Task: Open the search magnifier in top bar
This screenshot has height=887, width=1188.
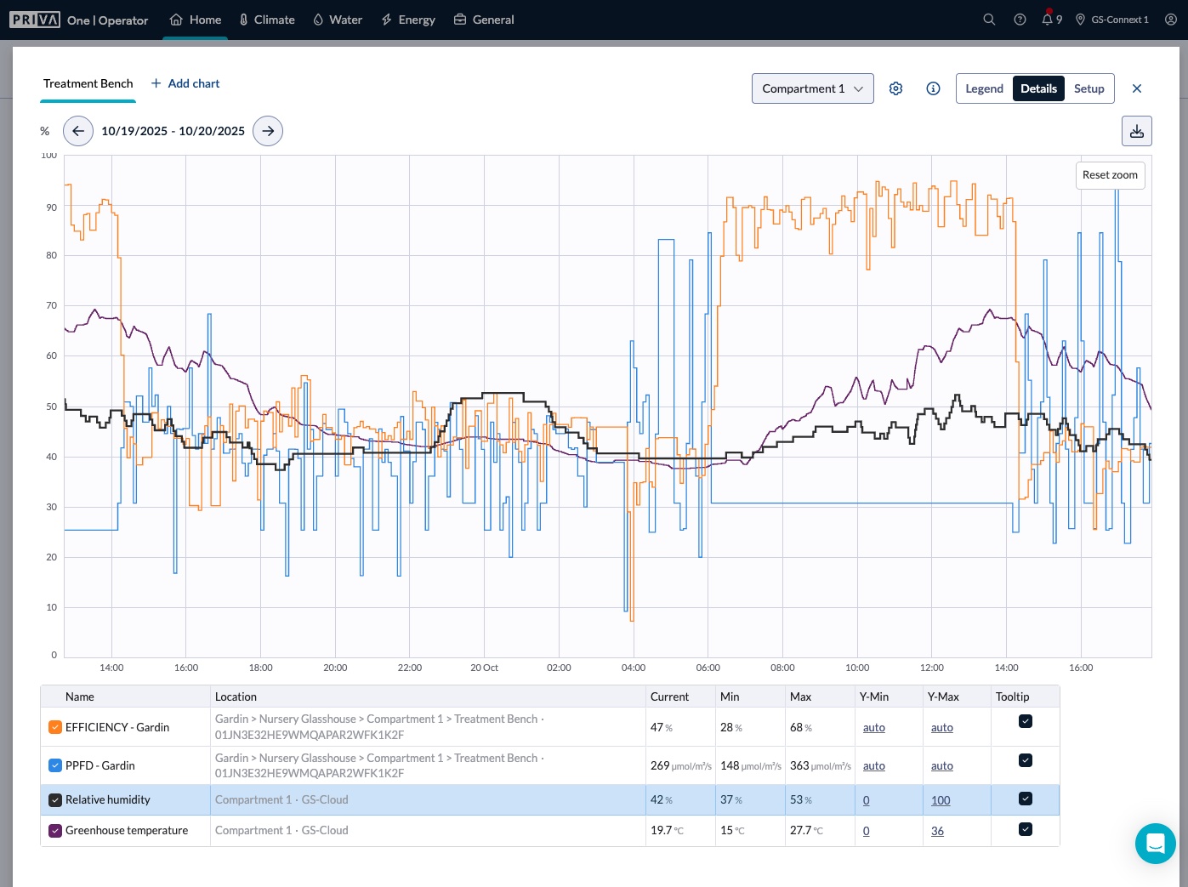Action: [x=989, y=20]
